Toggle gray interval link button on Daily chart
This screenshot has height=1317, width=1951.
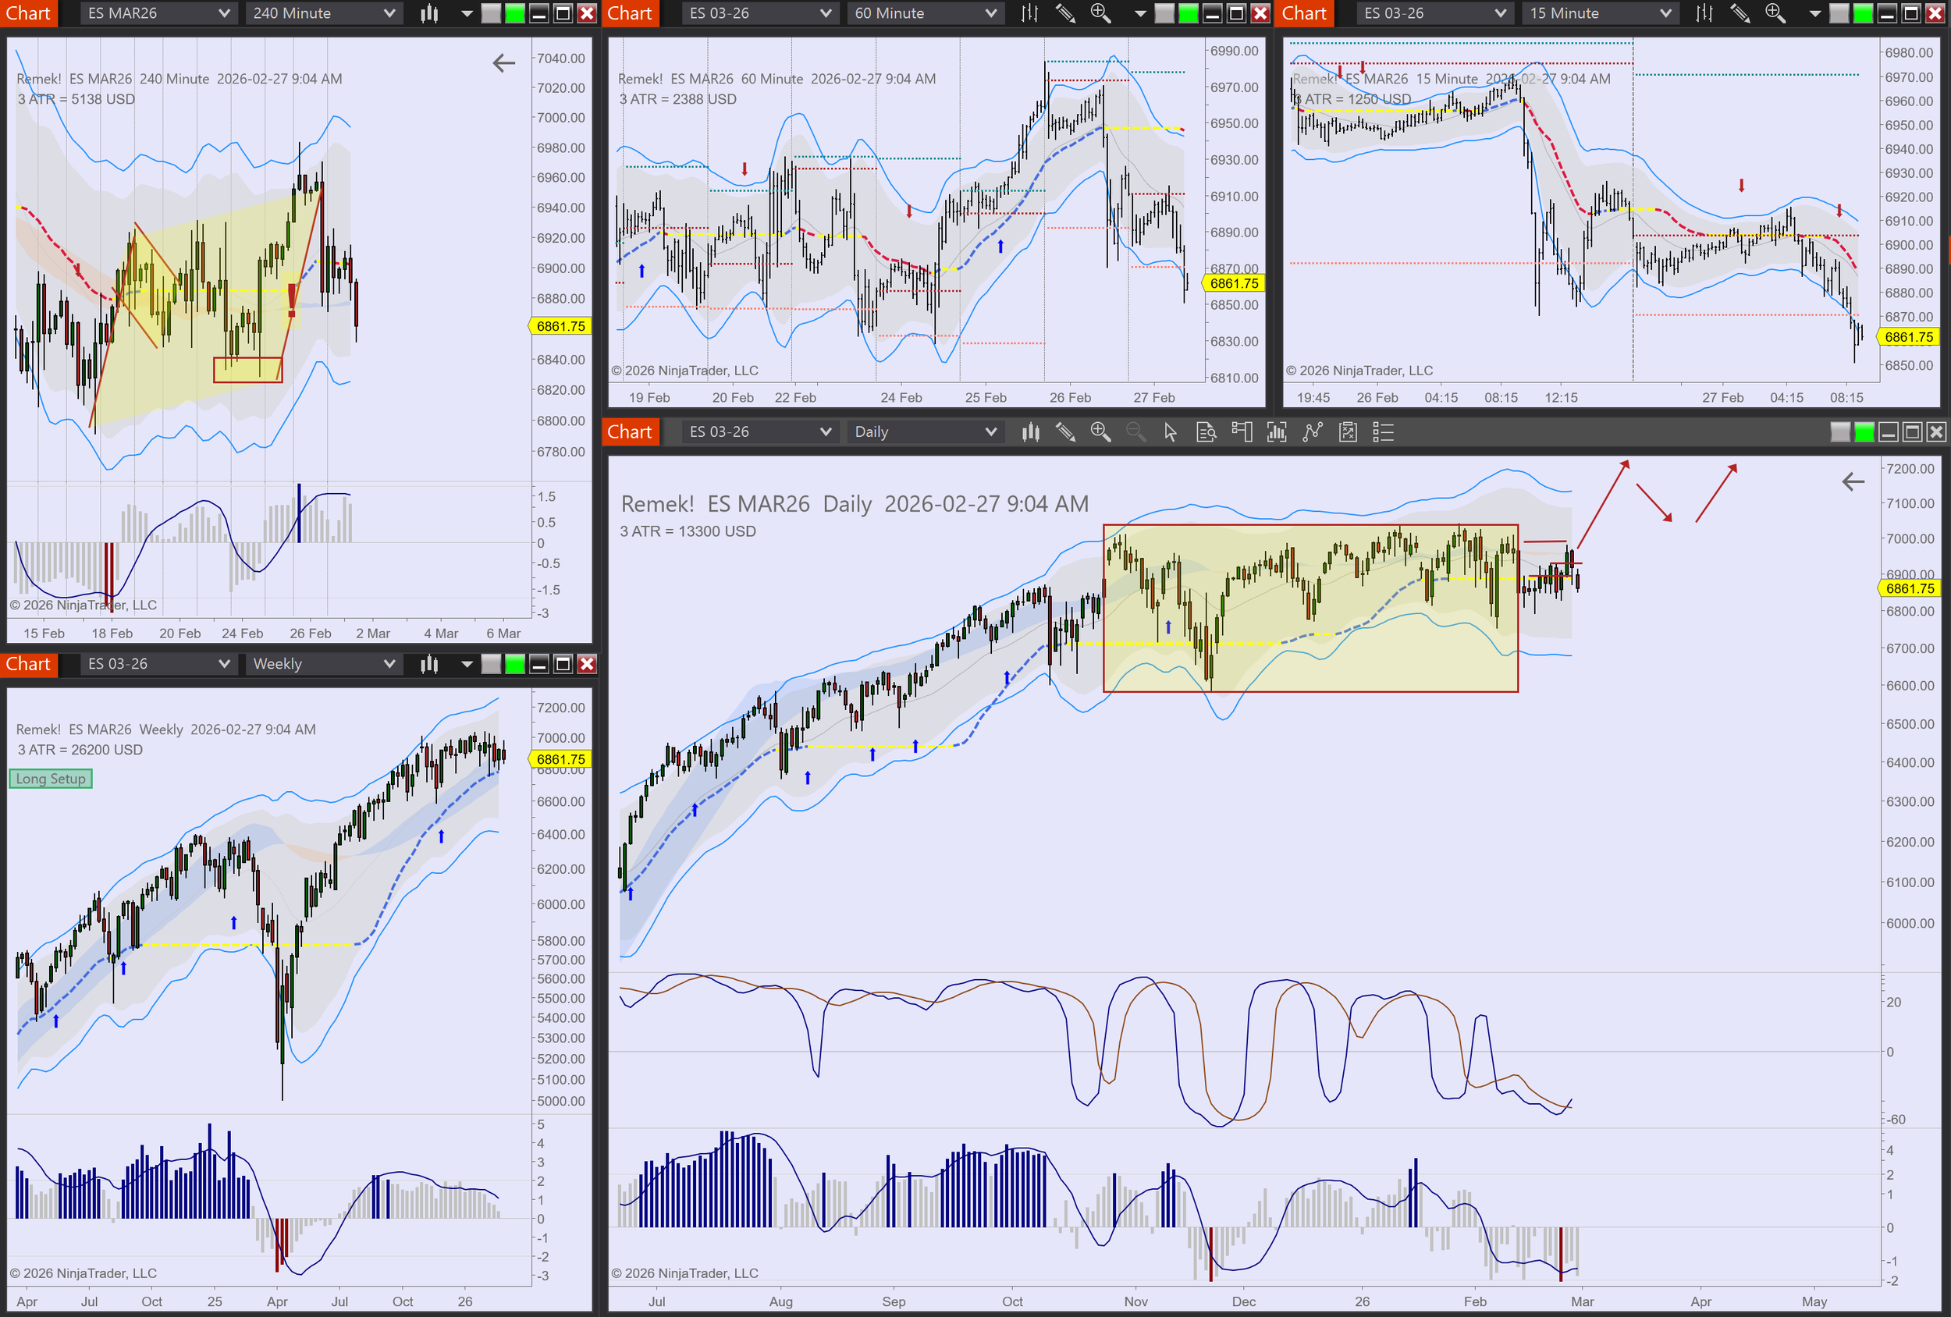1839,432
